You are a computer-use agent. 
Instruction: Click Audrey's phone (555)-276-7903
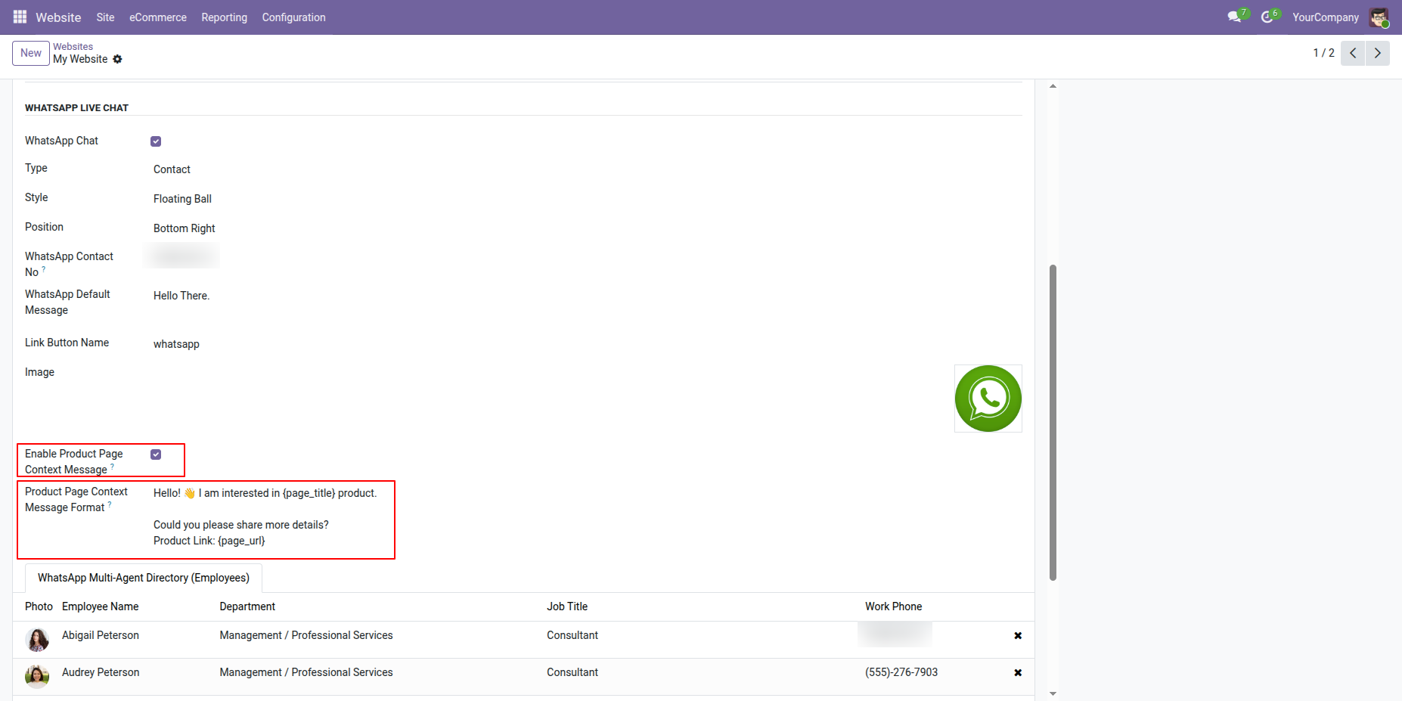[901, 672]
